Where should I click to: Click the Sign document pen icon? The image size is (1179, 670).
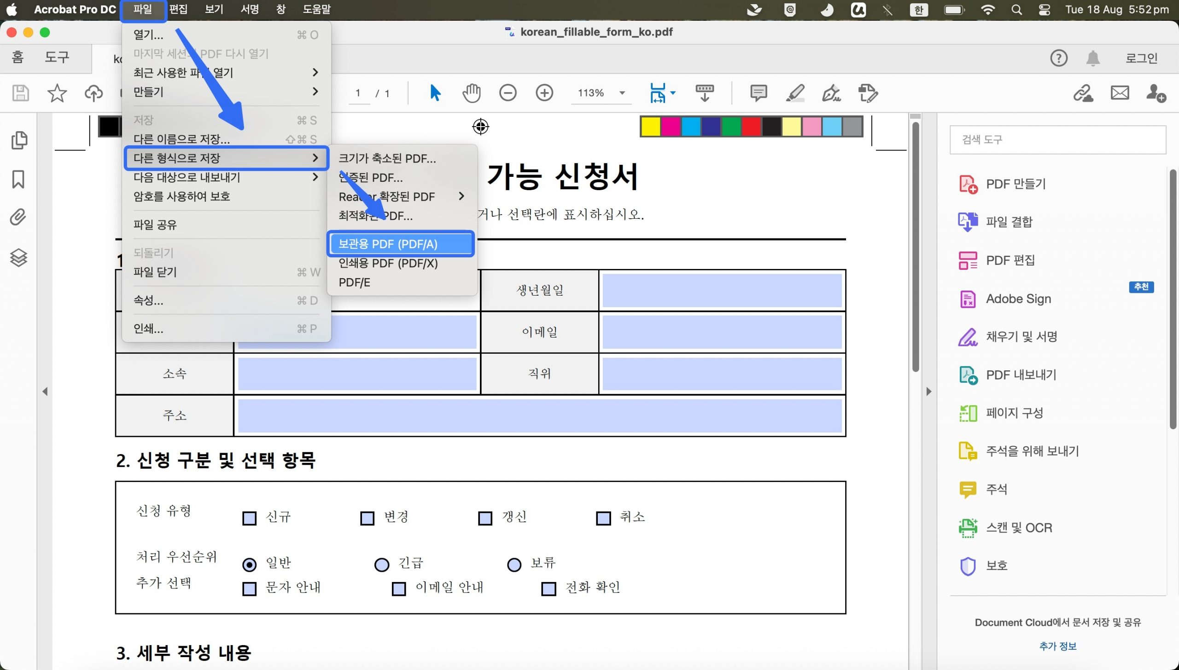831,93
